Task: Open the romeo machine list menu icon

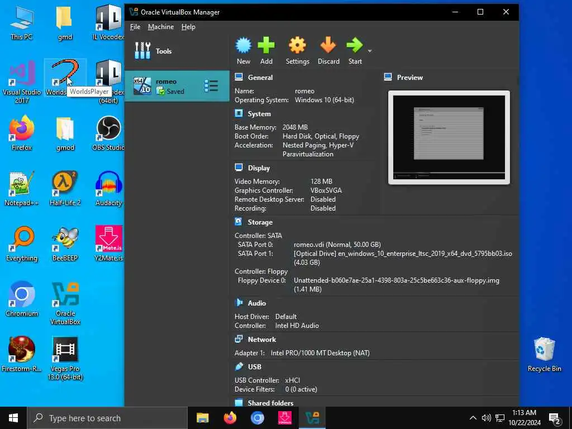Action: pyautogui.click(x=211, y=86)
